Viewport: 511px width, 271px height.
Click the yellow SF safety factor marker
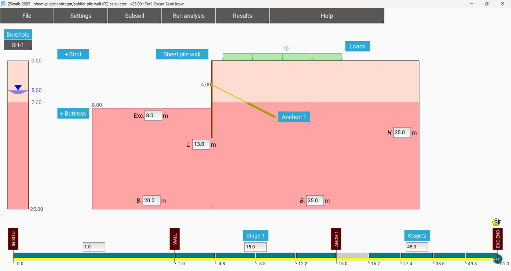point(496,222)
